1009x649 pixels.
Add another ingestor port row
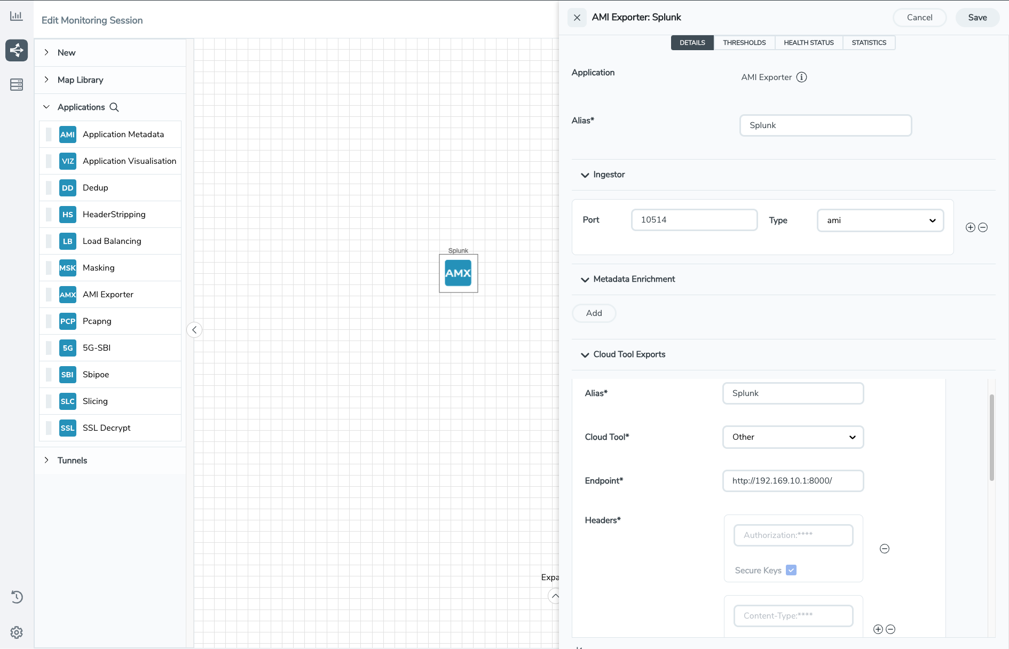click(x=971, y=227)
